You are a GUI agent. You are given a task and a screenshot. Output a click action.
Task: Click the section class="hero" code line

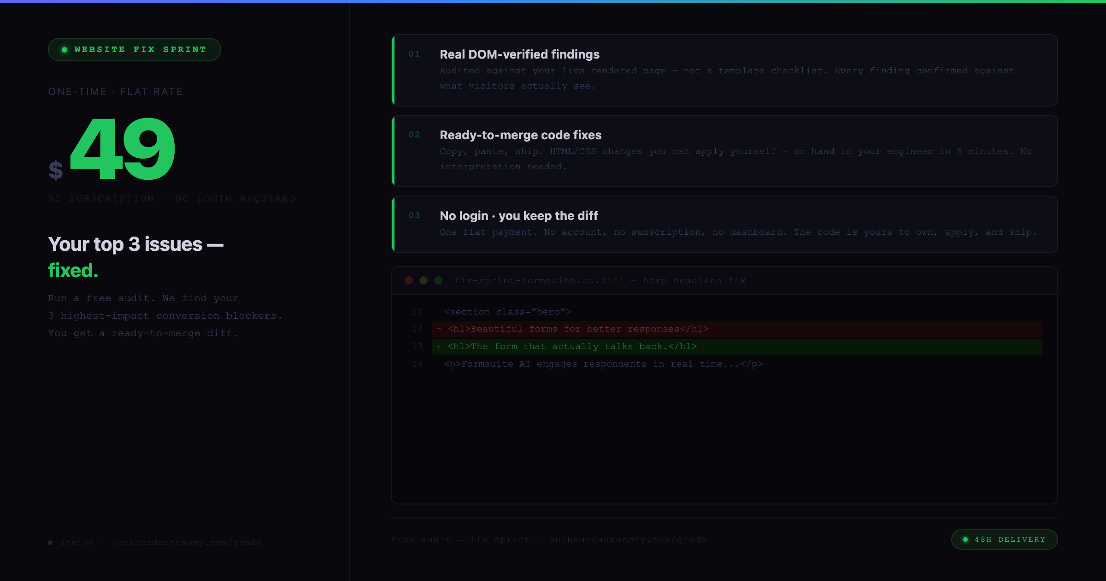pyautogui.click(x=507, y=312)
